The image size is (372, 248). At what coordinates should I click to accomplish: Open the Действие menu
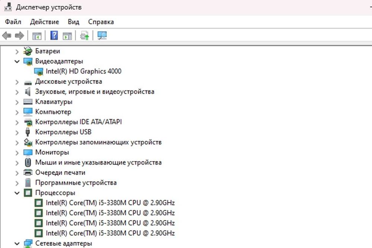point(44,22)
